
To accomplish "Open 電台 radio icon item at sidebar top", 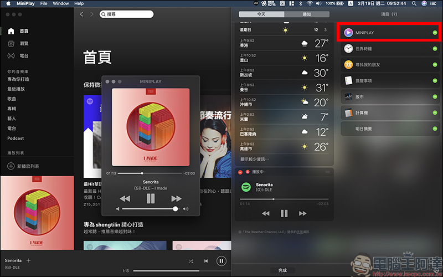I will coord(18,56).
